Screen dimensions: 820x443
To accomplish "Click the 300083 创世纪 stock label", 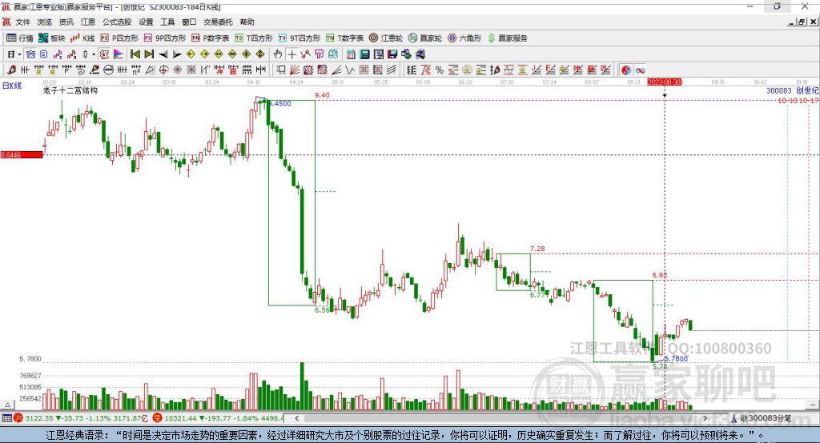I will coord(792,90).
